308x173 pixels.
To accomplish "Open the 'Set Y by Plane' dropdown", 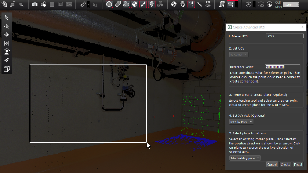I will 241,122.
